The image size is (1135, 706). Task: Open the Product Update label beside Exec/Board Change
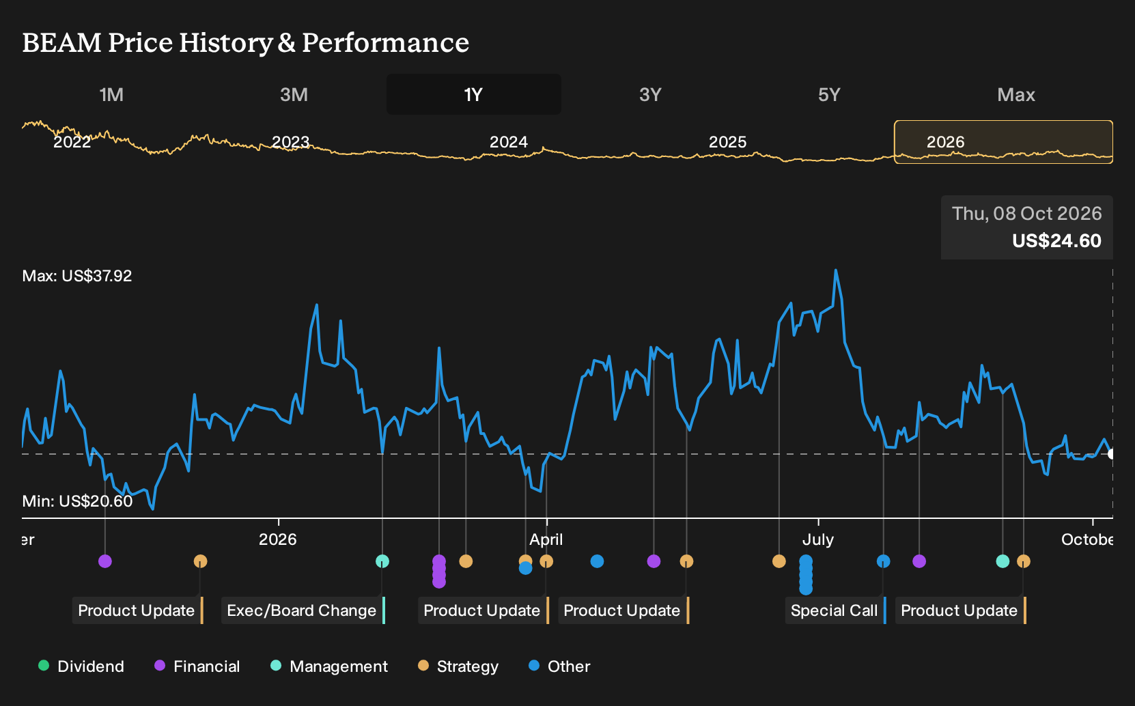pos(138,610)
